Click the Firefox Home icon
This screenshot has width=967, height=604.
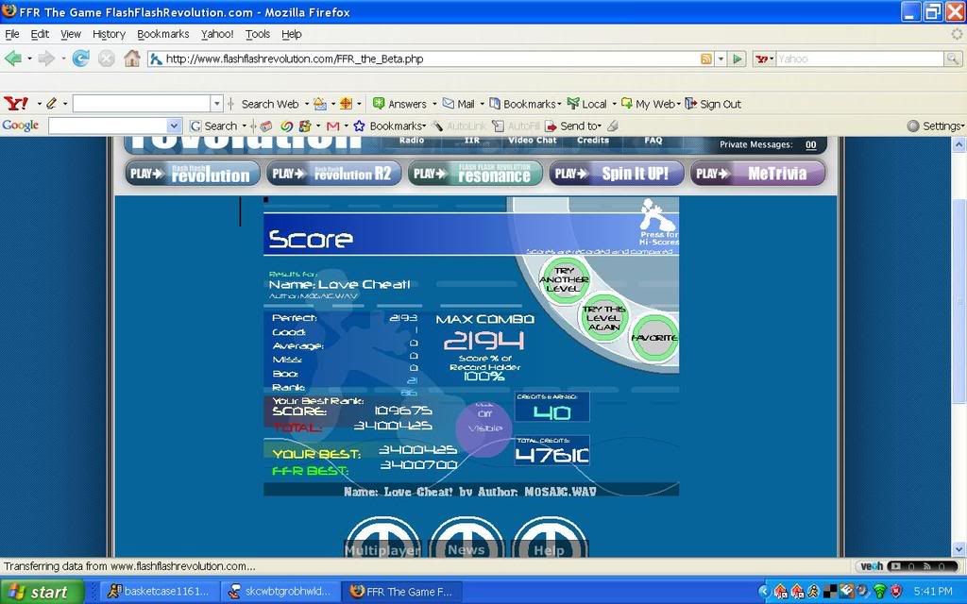point(132,59)
